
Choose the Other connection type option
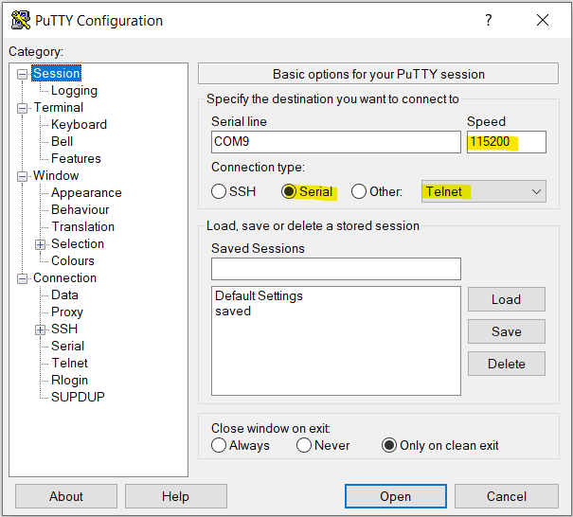tap(359, 191)
